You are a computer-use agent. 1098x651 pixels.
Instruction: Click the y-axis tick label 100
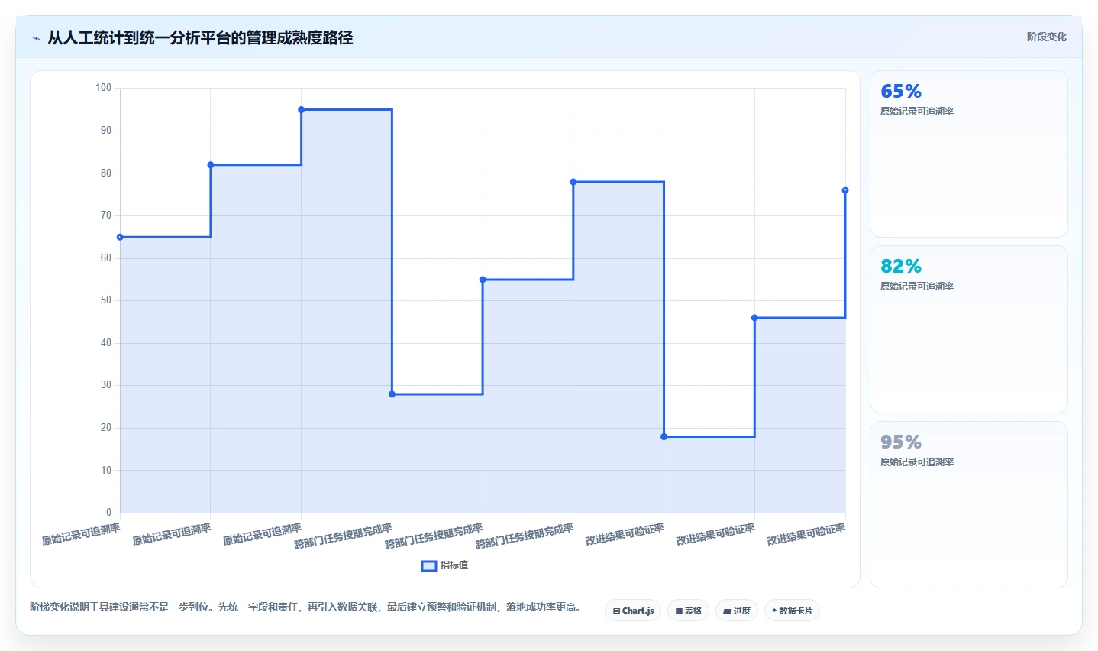(103, 88)
